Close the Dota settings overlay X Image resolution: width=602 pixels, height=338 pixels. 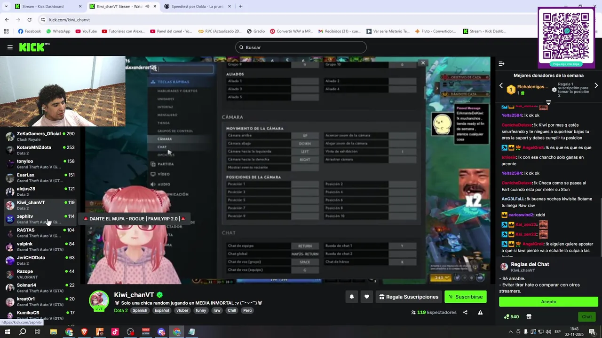[x=423, y=62]
